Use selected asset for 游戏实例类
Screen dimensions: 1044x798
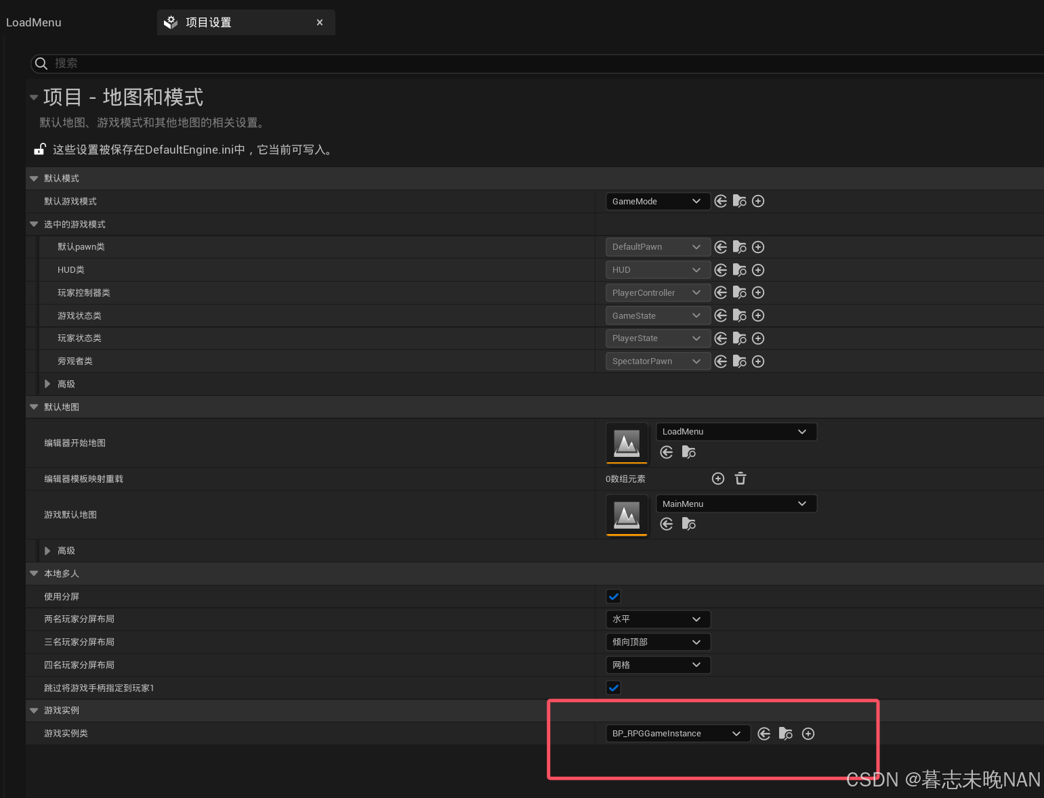coord(764,734)
